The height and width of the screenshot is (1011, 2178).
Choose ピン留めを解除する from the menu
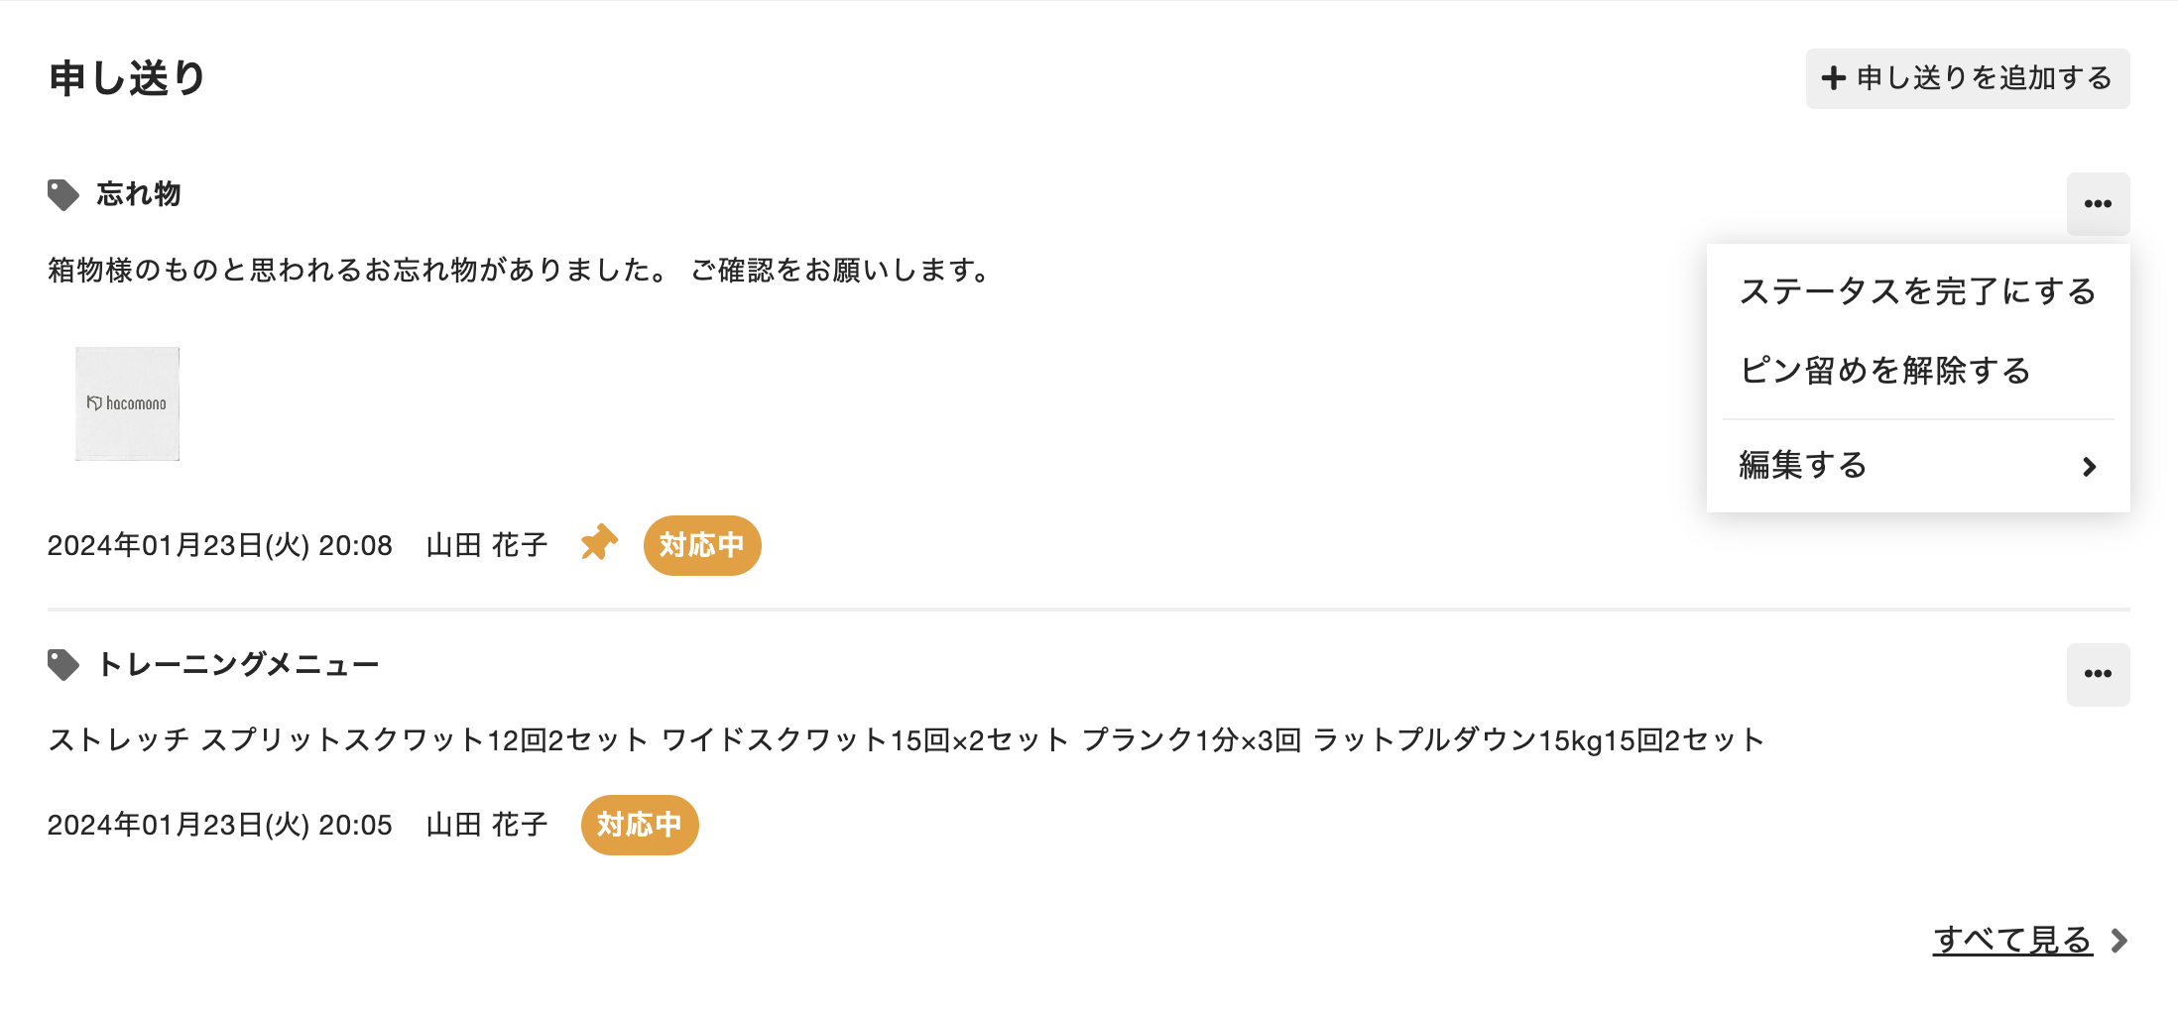pyautogui.click(x=1884, y=371)
